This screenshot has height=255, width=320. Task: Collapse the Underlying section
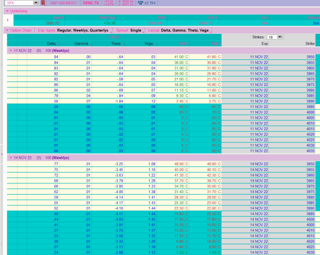tap(7, 11)
